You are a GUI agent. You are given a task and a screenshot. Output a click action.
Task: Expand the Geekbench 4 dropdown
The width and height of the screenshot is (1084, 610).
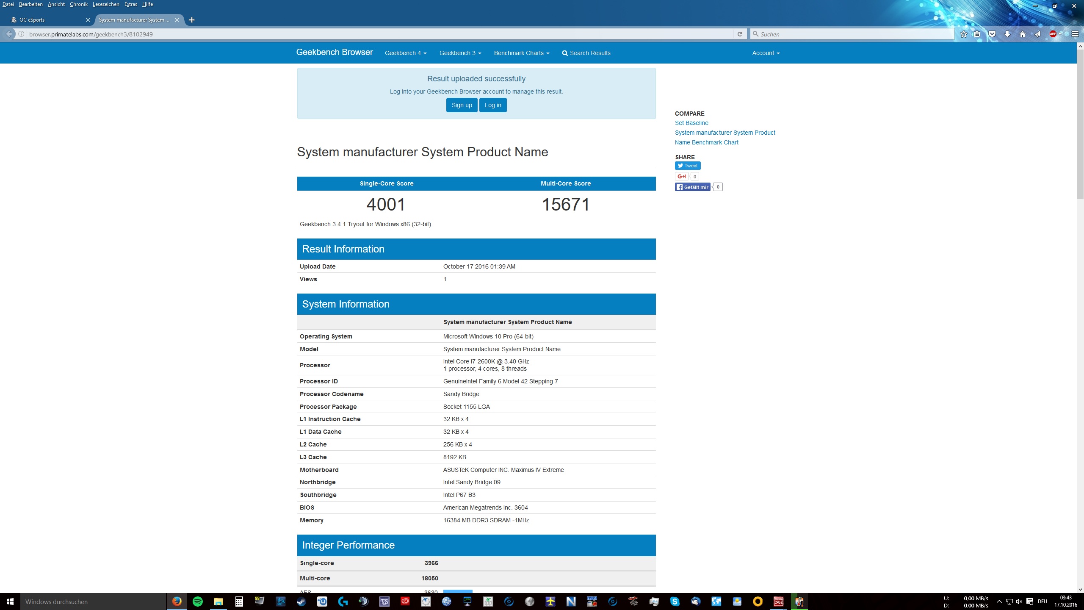click(405, 53)
